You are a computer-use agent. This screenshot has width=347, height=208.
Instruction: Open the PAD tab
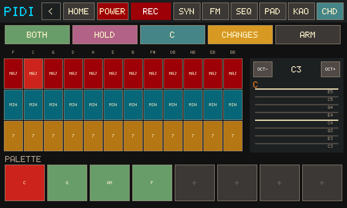[x=273, y=11]
